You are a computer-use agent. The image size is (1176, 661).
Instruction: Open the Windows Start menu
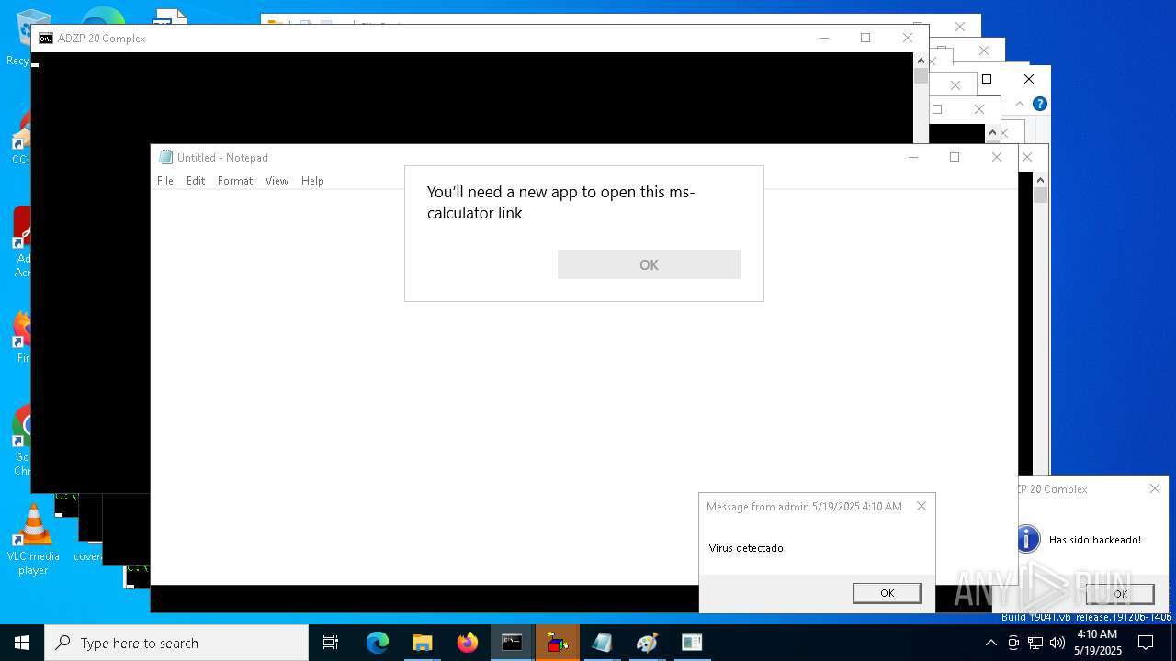tap(22, 643)
